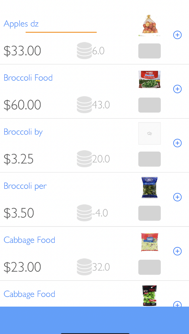Click the stock stack icon showing 6.0
This screenshot has height=334, width=189.
pos(84,51)
